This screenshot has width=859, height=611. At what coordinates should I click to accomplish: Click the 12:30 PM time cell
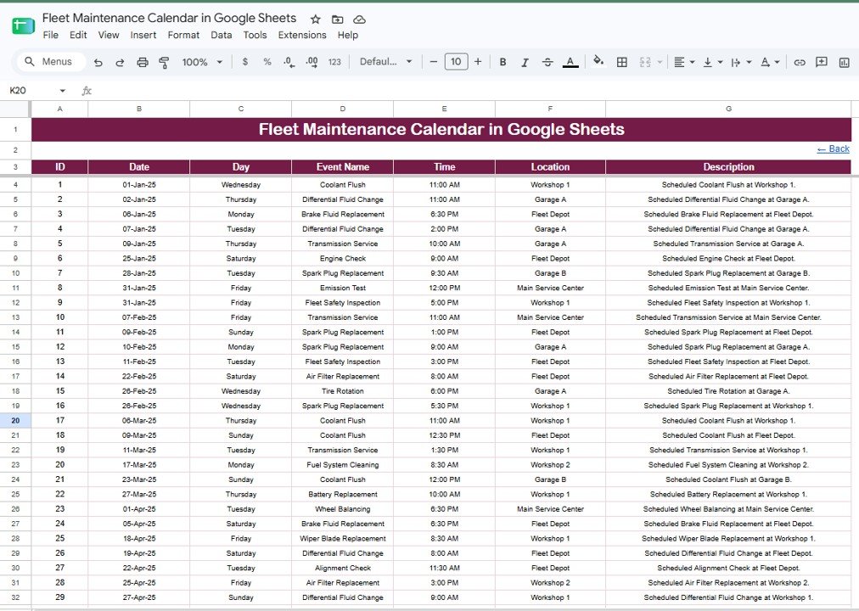coord(444,435)
